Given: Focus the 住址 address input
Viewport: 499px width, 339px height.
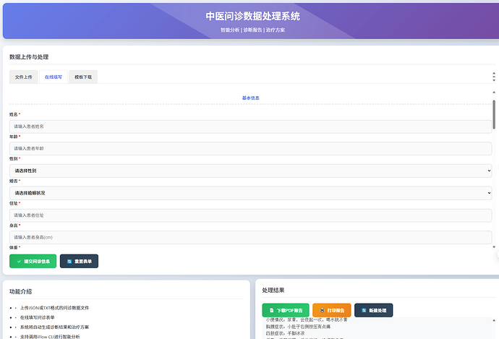Looking at the screenshot, I should click(250, 215).
